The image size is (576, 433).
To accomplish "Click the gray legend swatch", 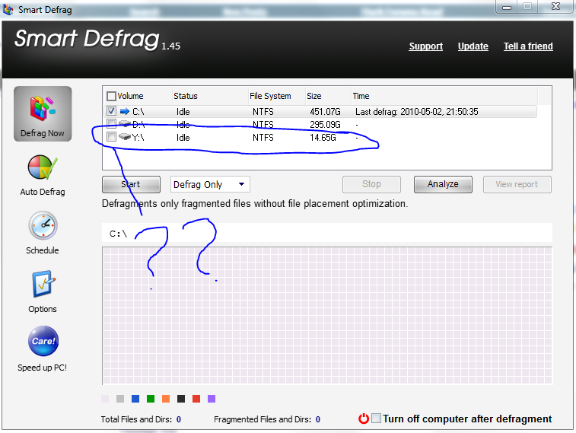I will (120, 399).
